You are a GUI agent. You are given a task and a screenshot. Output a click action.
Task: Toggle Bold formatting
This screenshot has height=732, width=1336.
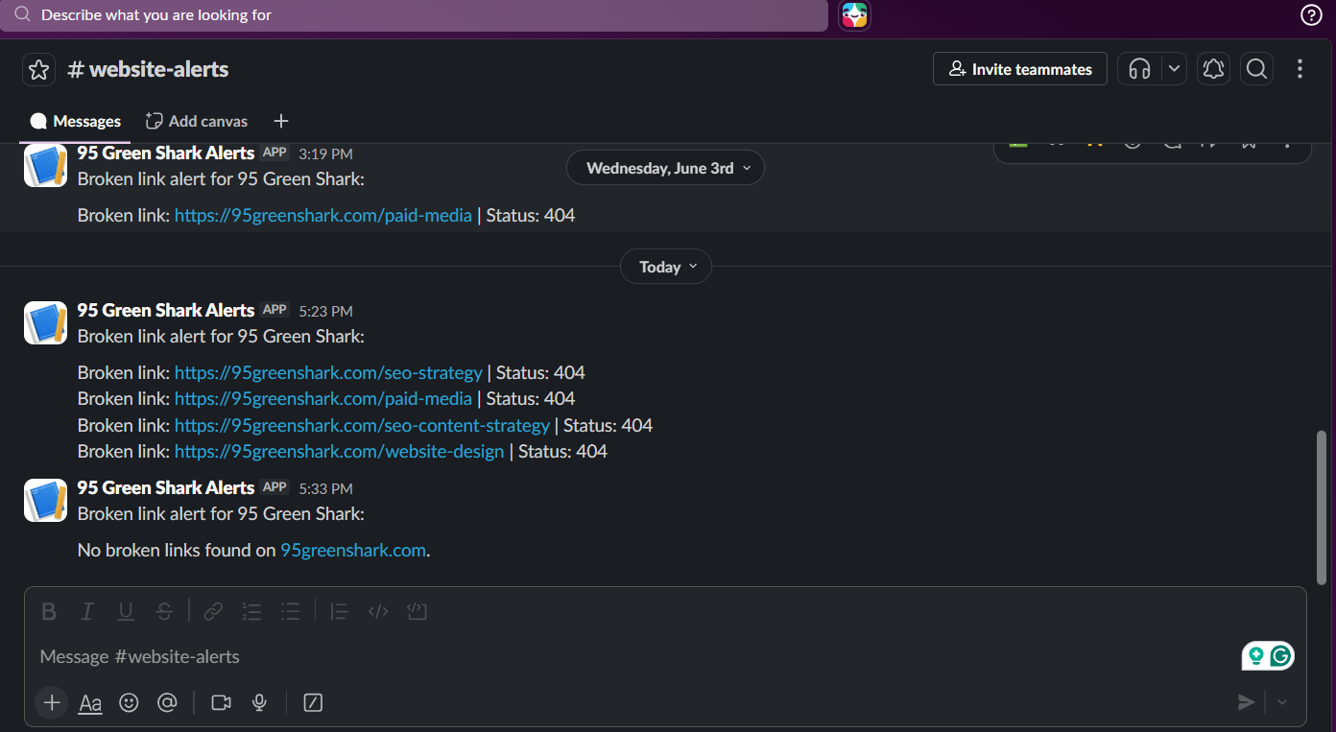[49, 611]
